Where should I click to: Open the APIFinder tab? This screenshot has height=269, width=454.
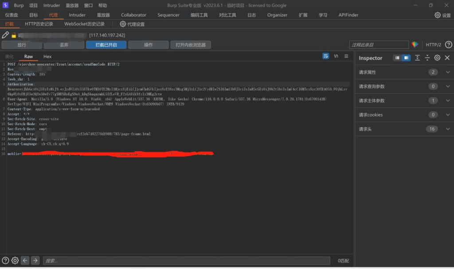[x=348, y=15]
